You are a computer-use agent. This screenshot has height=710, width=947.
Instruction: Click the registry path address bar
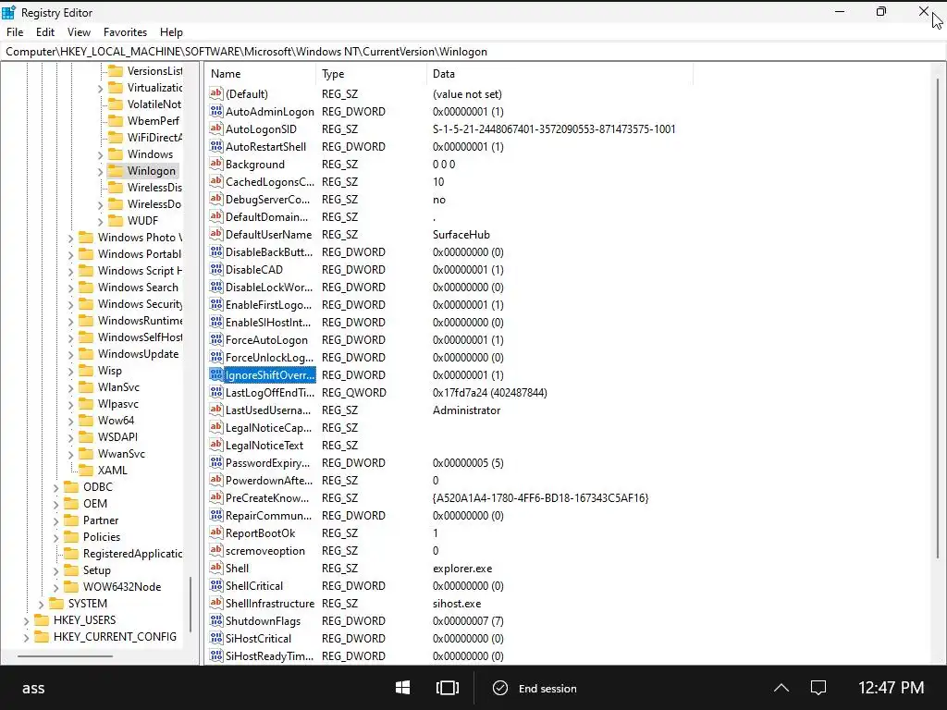(x=473, y=52)
